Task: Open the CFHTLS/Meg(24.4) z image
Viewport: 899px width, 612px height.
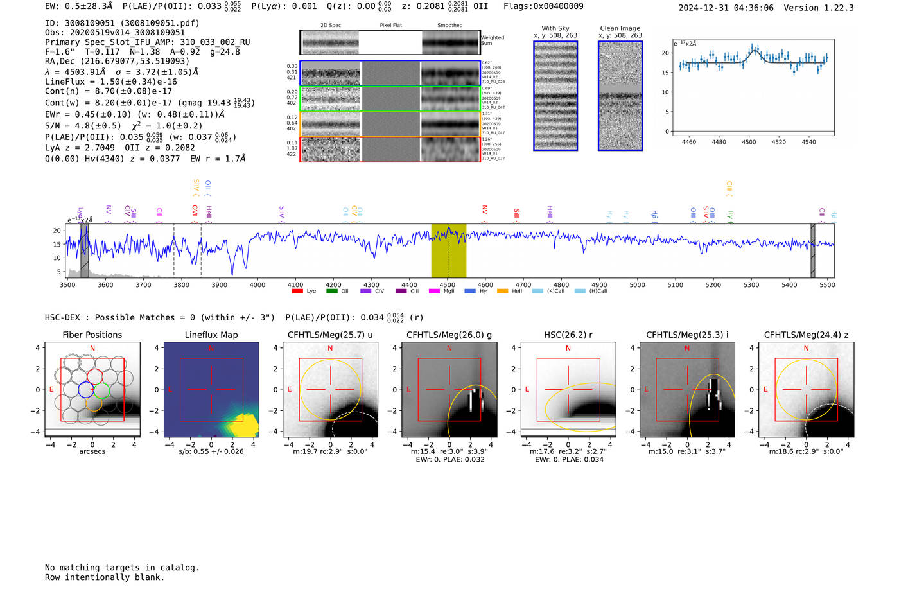Action: click(806, 390)
